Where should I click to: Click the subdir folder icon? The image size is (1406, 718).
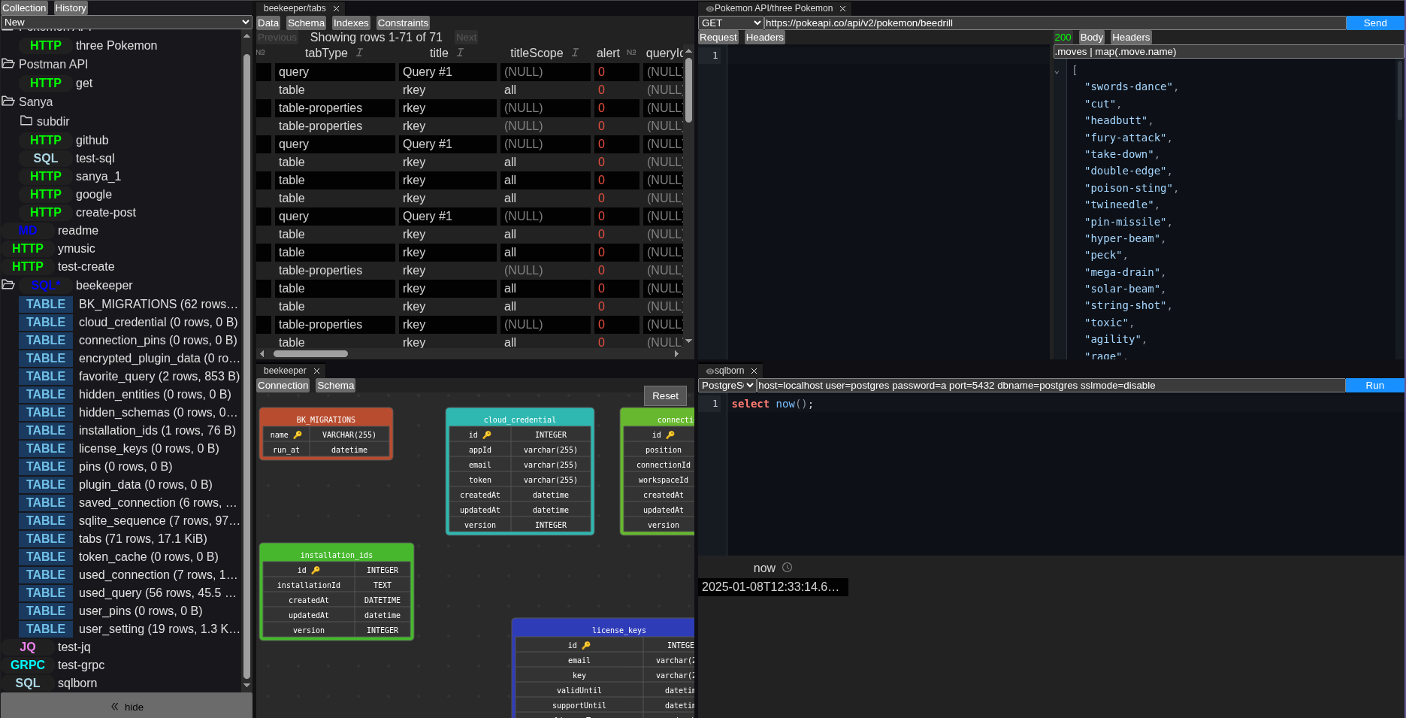click(26, 121)
